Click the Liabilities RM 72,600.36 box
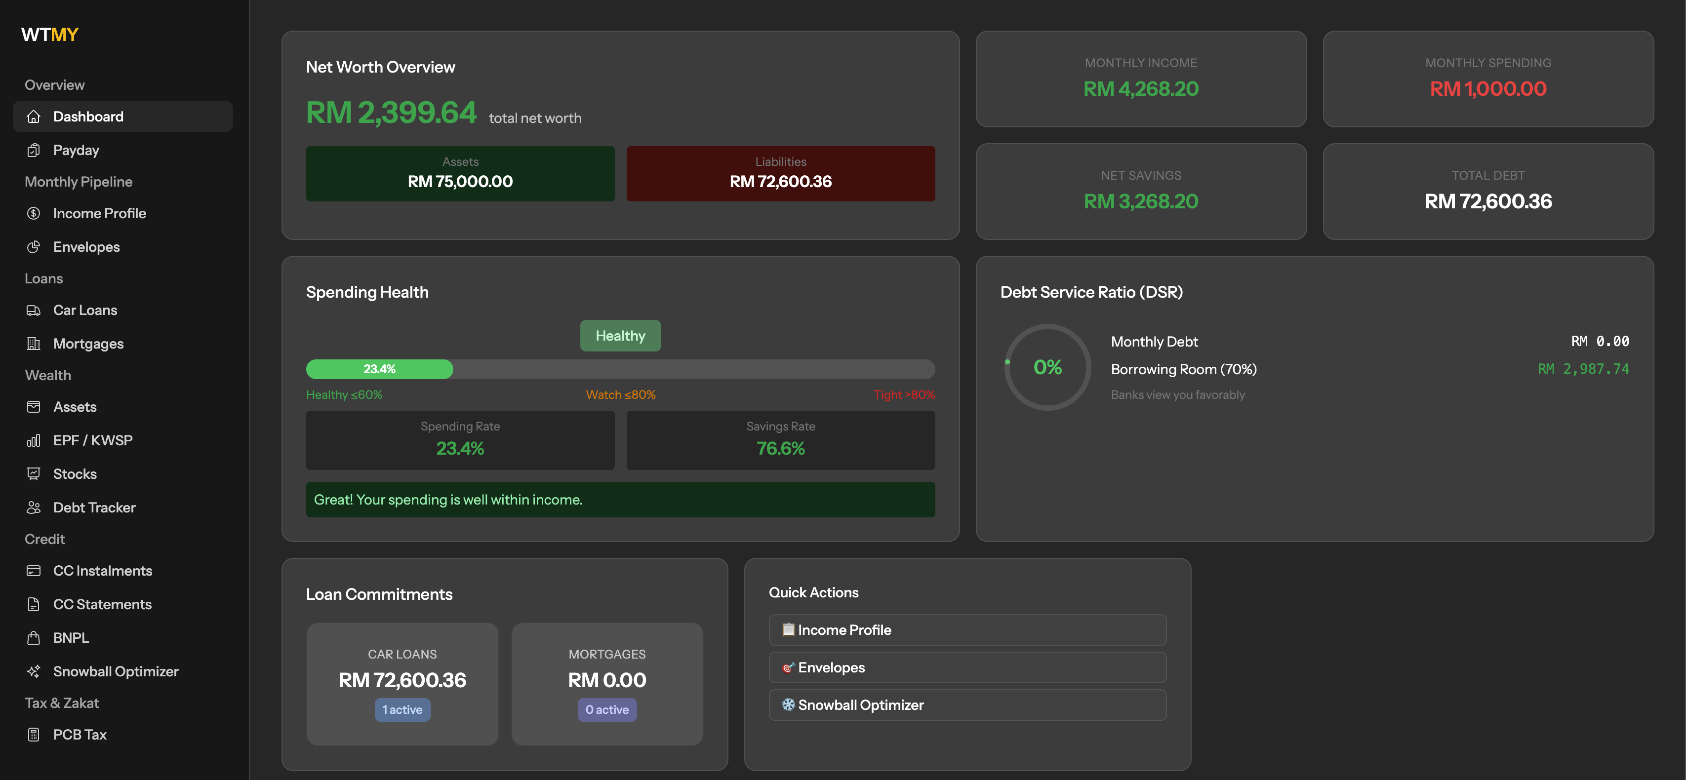The width and height of the screenshot is (1686, 780). click(781, 173)
